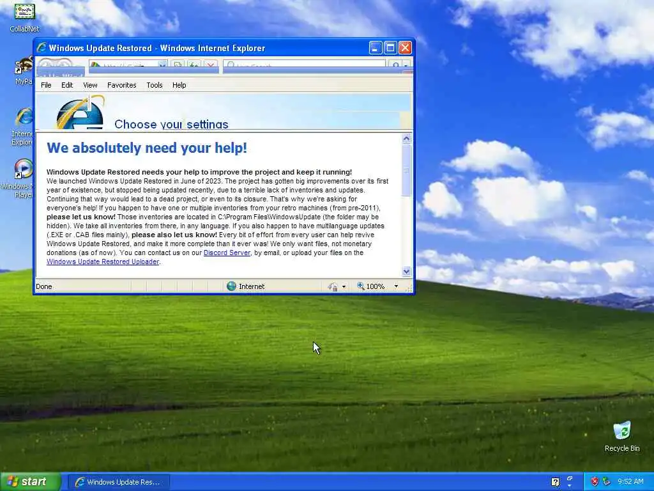This screenshot has height=491, width=654.
Task: Click the Internet zone globe in status bar
Action: (x=231, y=286)
